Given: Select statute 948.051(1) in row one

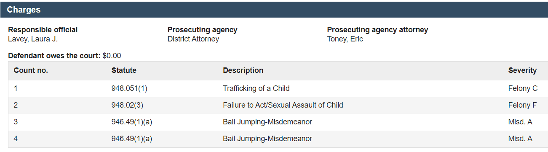Looking at the screenshot, I should pos(129,88).
